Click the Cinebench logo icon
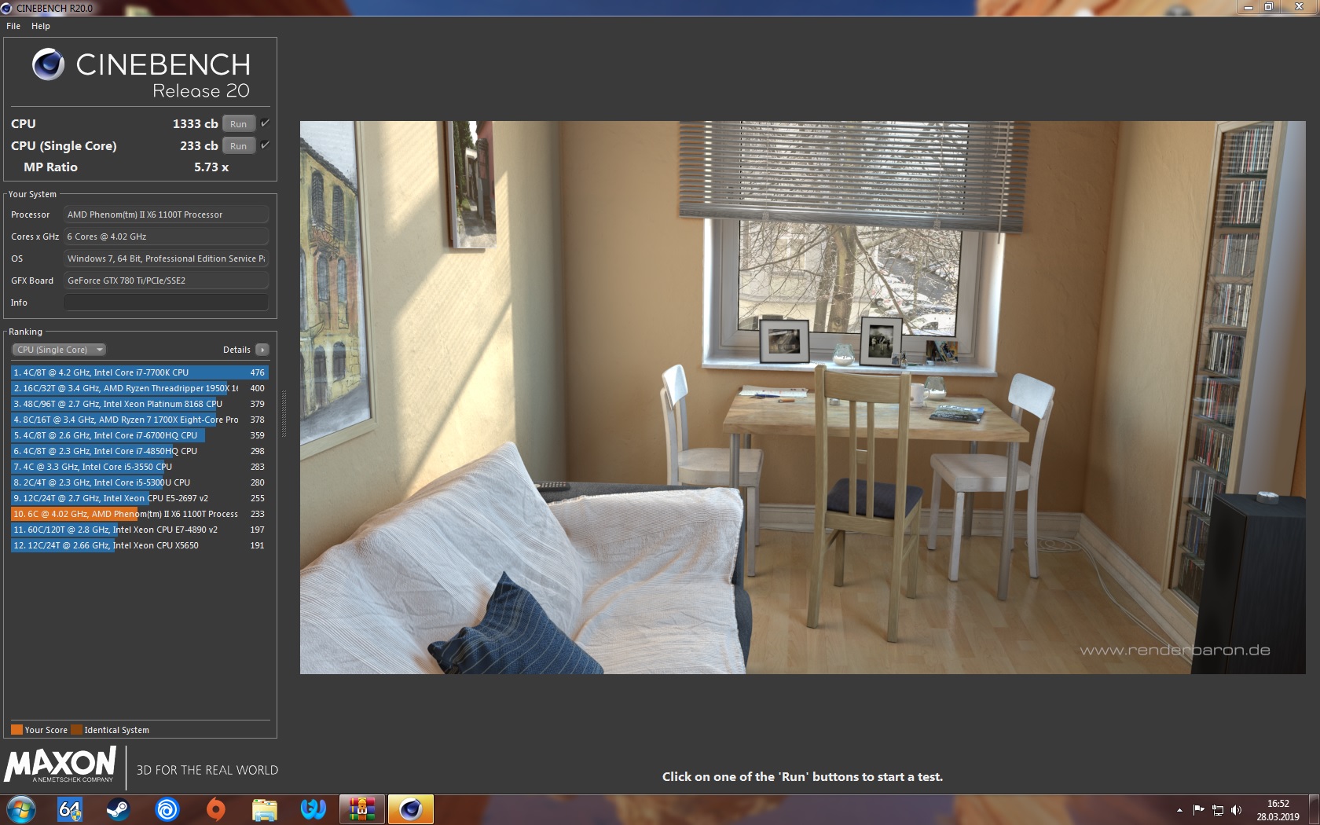1320x825 pixels. pos(48,64)
